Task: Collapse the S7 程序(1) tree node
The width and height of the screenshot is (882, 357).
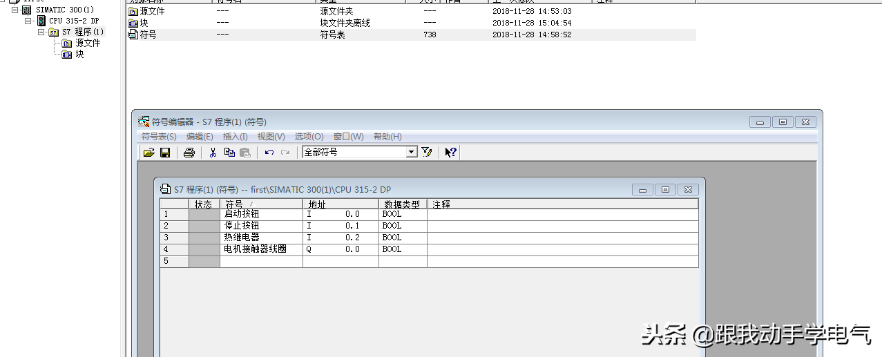Action: pyautogui.click(x=41, y=32)
